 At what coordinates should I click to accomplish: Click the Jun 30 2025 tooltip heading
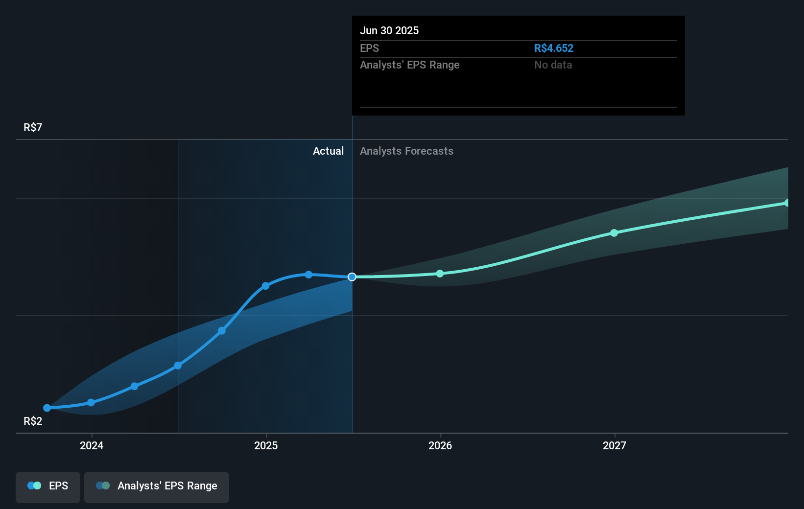click(390, 30)
